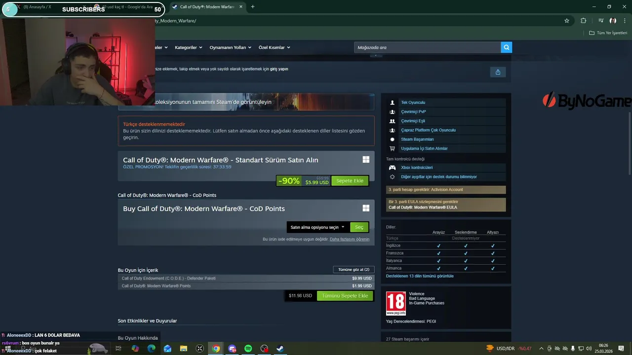This screenshot has width=632, height=355.
Task: Open Call of Duty Modern Warfare Points row
Action: [x=246, y=286]
